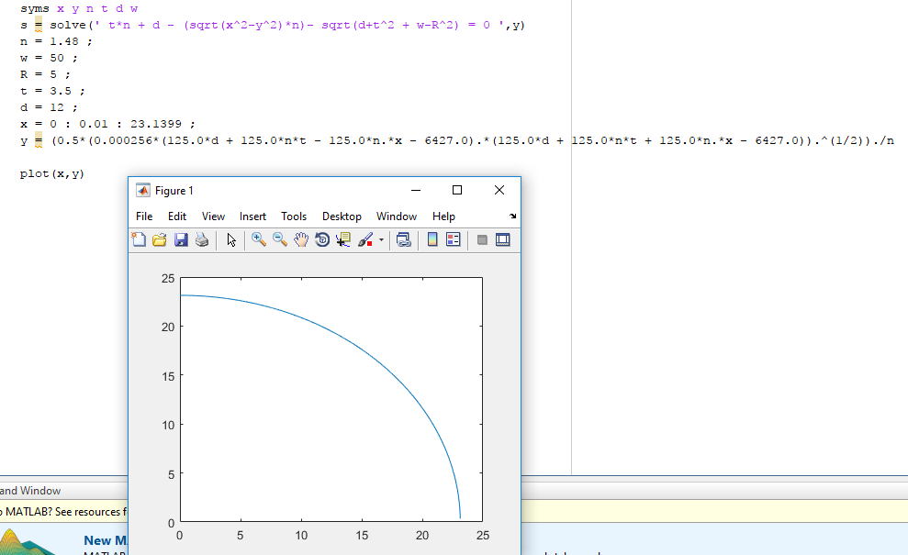Image resolution: width=908 pixels, height=555 pixels.
Task: Click the New Figure icon
Action: coord(139,240)
